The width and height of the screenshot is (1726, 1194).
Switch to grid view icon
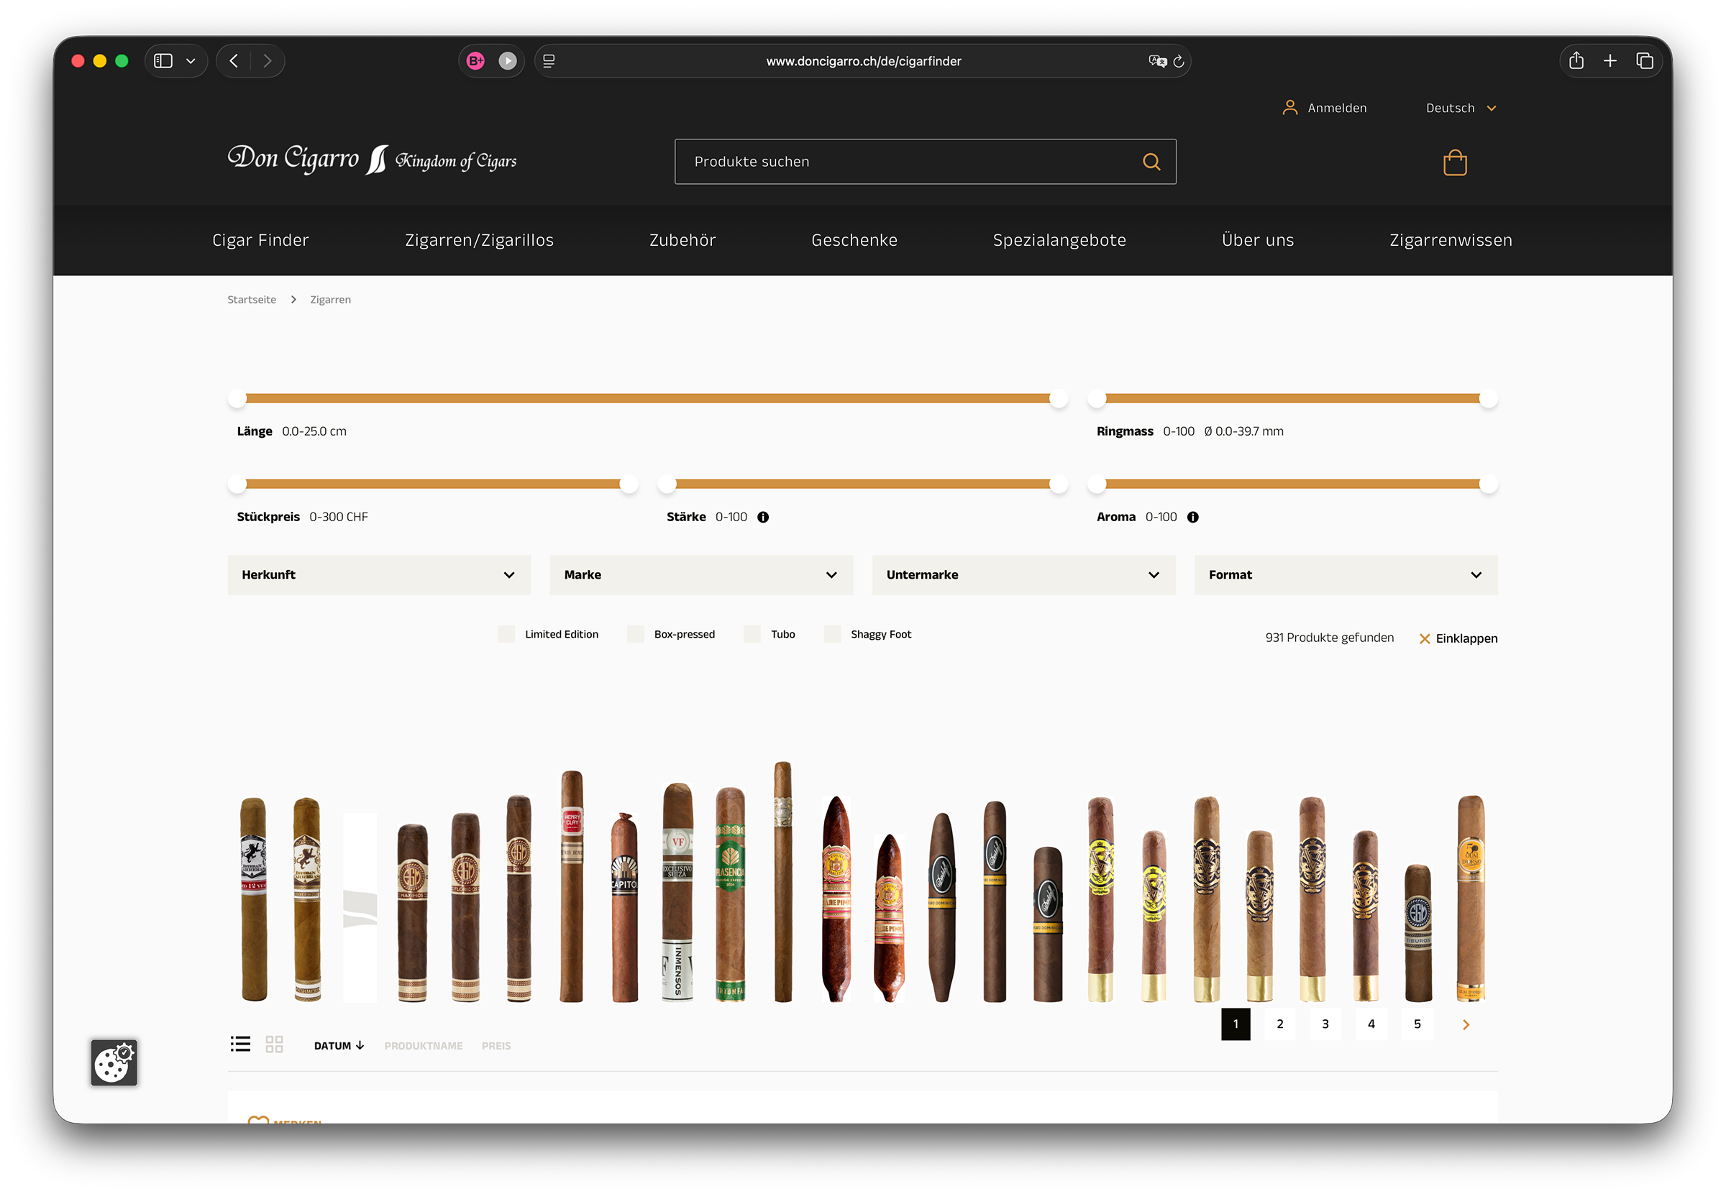click(275, 1044)
